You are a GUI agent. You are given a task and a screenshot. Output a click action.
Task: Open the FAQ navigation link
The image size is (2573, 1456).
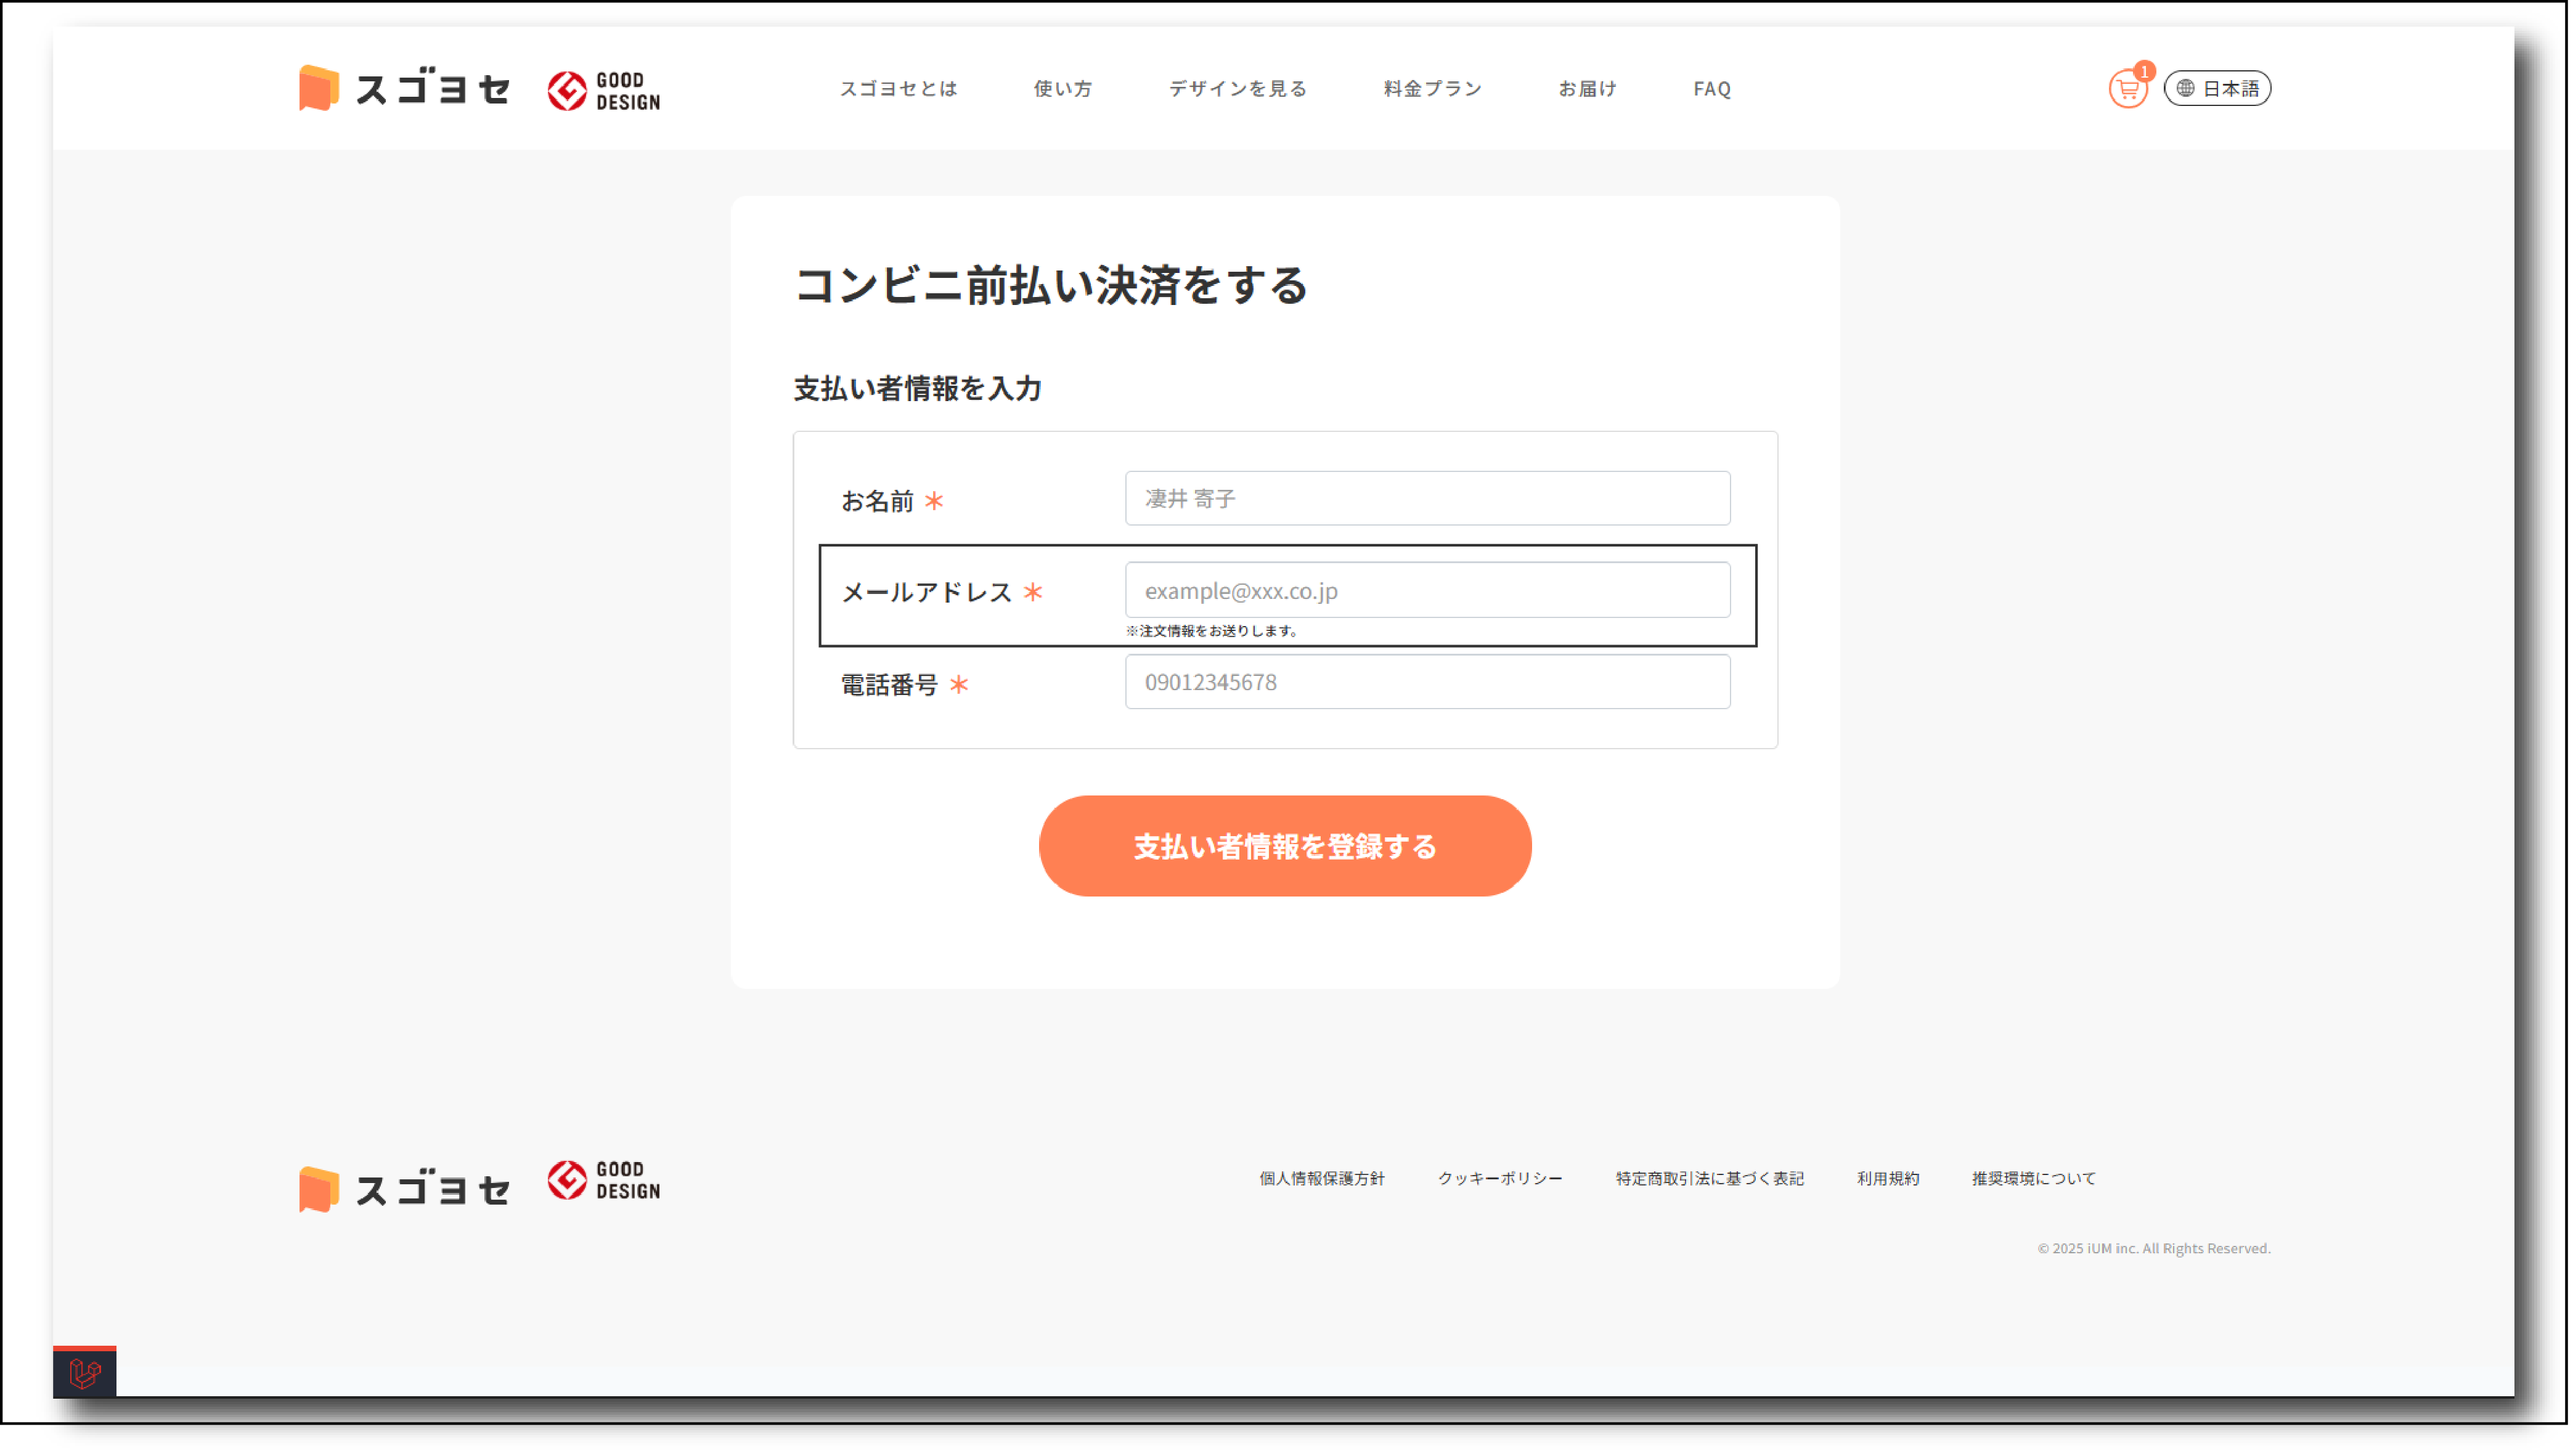pos(1712,89)
